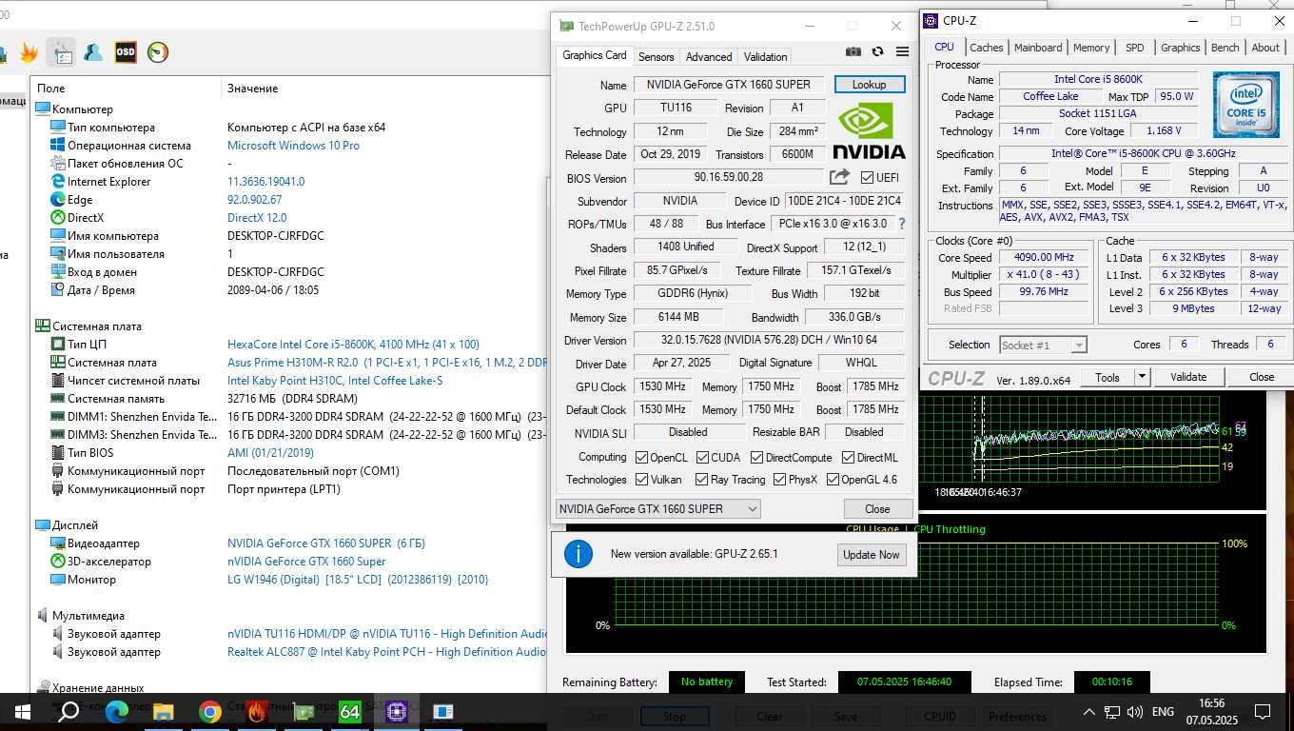Open the GPU selection dropdown in GPU-Z
This screenshot has width=1294, height=731.
[657, 508]
